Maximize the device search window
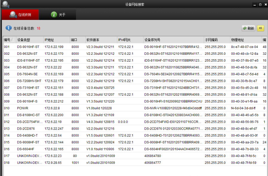This screenshot has width=268, height=176. [260, 5]
